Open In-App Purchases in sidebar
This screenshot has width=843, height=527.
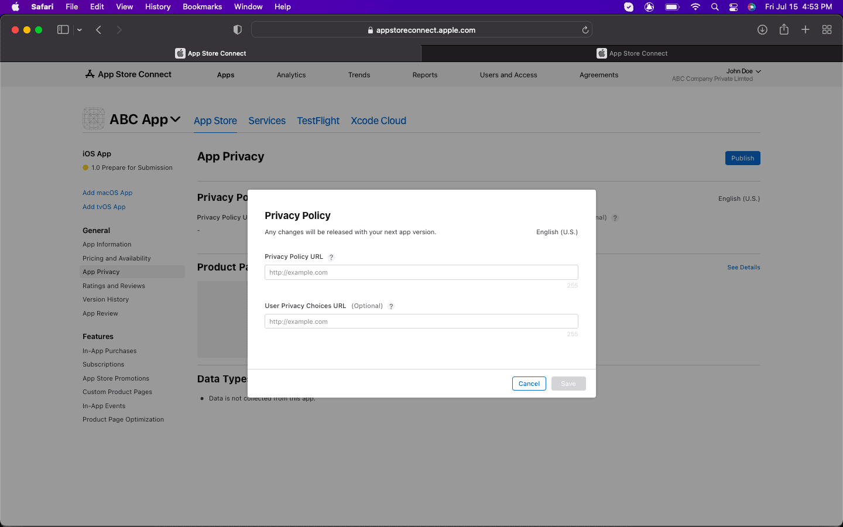pos(109,351)
